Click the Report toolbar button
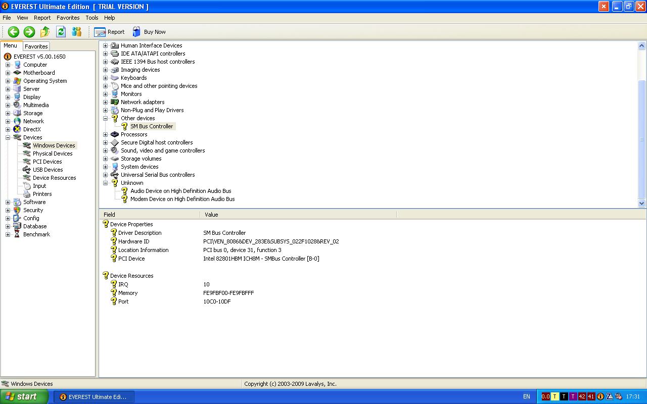 click(x=109, y=32)
